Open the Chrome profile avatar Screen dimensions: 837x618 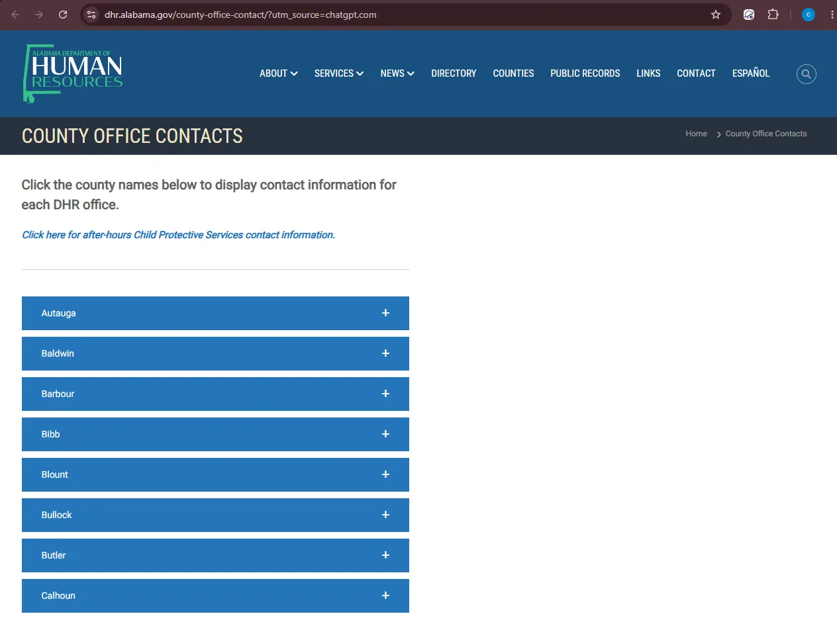[x=809, y=15]
